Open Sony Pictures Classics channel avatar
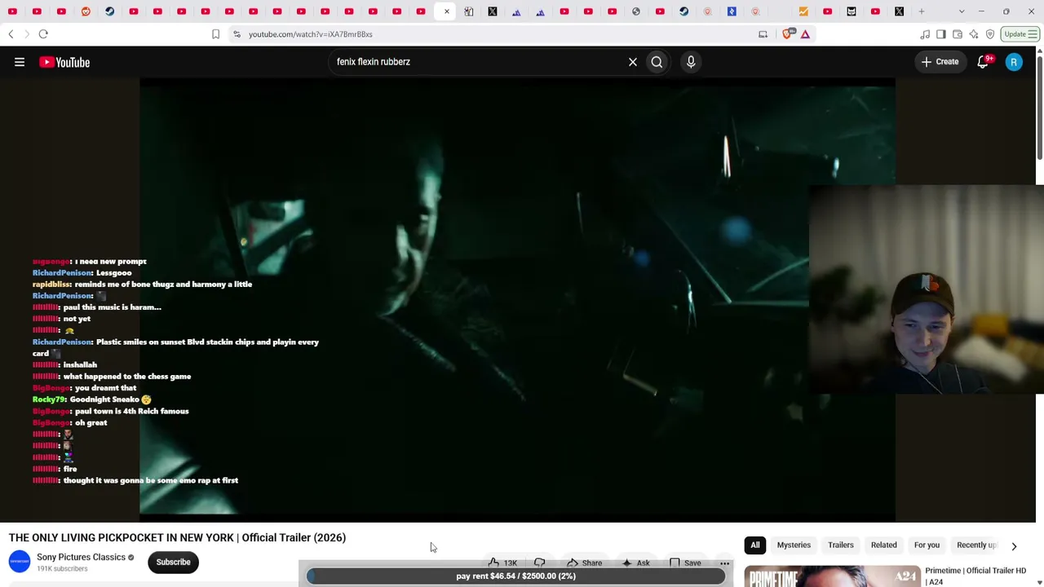This screenshot has height=587, width=1044. click(20, 562)
